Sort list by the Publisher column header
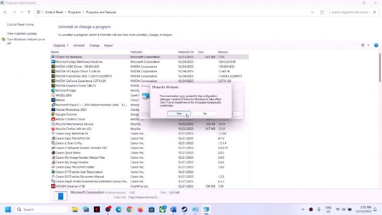Image resolution: width=382 pixels, height=215 pixels. tap(137, 52)
